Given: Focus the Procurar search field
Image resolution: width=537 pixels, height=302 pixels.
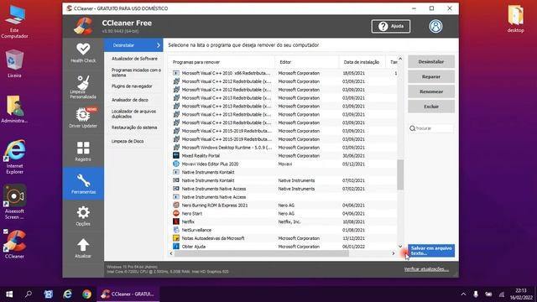Looking at the screenshot, I should [x=431, y=128].
